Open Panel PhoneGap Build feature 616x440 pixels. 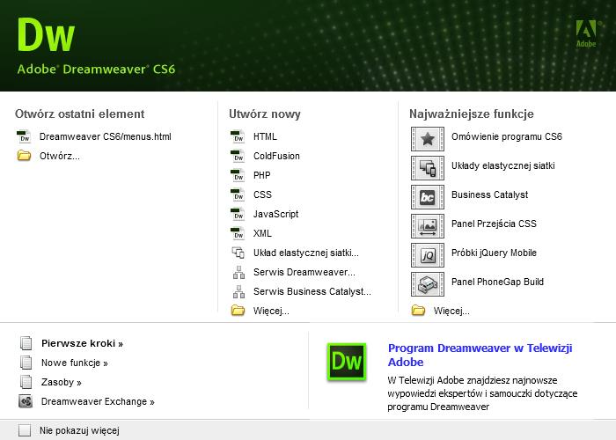point(497,282)
